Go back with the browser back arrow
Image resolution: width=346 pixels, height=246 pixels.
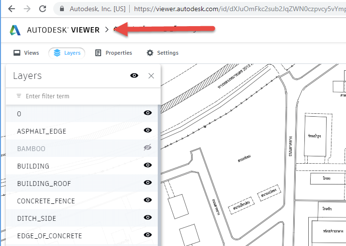tap(12, 9)
